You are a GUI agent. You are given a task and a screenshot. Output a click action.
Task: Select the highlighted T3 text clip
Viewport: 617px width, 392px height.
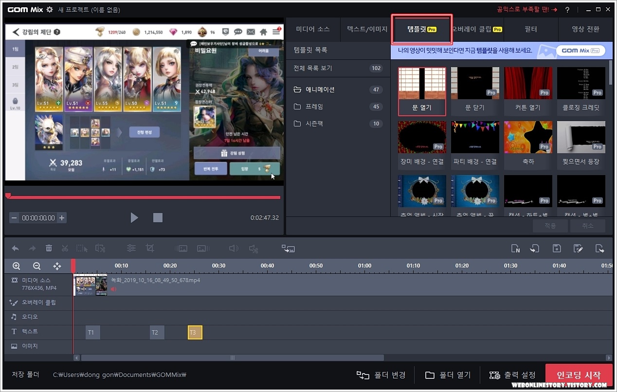195,333
